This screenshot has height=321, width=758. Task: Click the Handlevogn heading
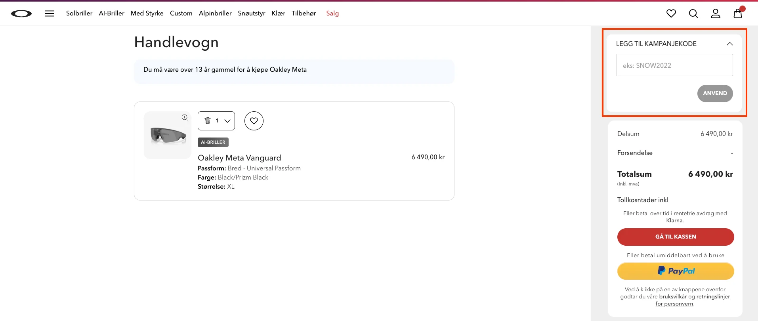[x=176, y=42]
